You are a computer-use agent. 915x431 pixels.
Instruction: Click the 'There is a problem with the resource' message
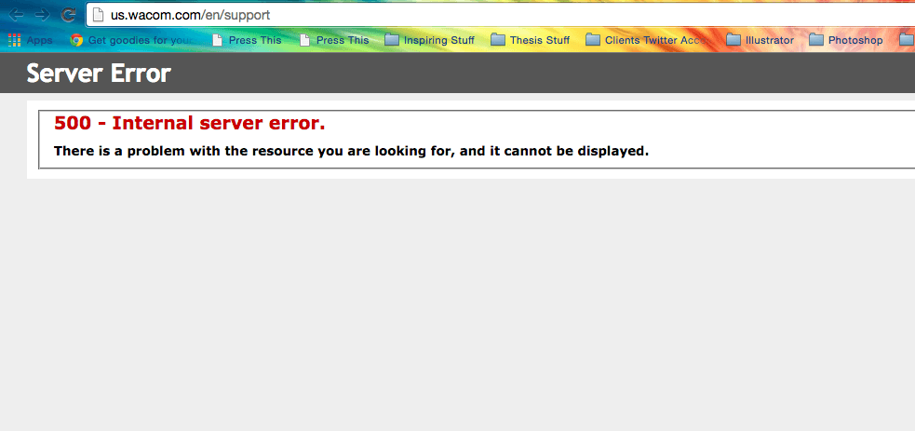click(x=351, y=151)
